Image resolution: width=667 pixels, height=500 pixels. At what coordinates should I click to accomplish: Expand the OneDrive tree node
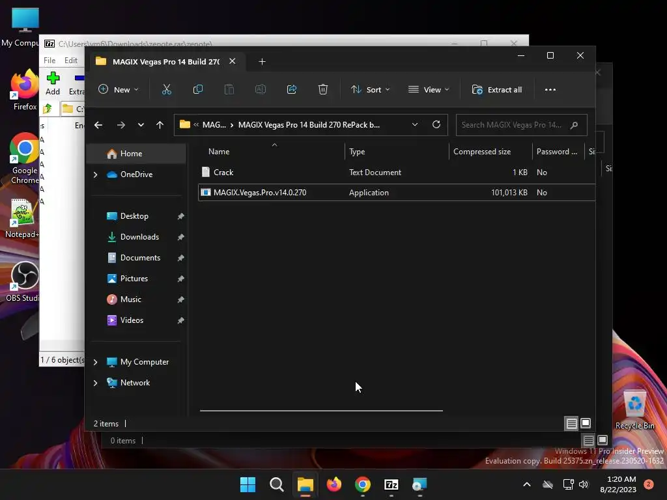(x=95, y=174)
